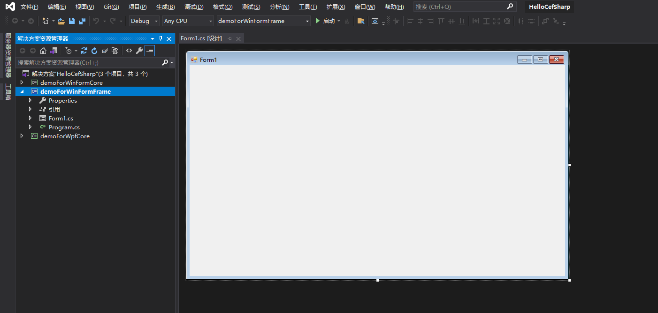Click Properties wrench icon in Solution Explorer
The width and height of the screenshot is (658, 313).
(139, 51)
